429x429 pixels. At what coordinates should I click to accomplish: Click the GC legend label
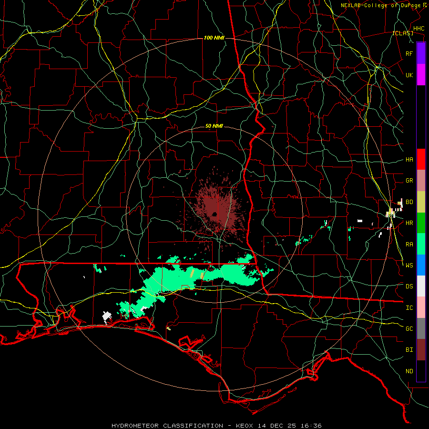pyautogui.click(x=409, y=329)
